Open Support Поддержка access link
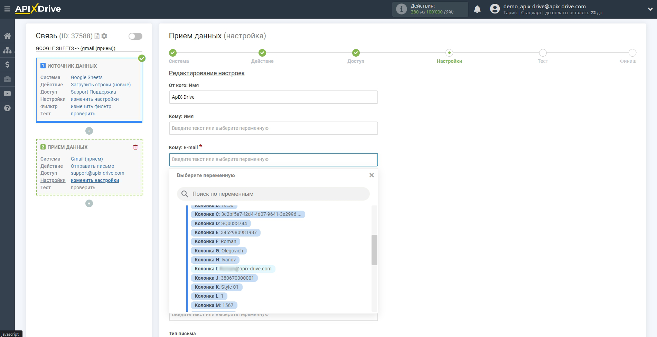This screenshot has width=657, height=337. 93,92
